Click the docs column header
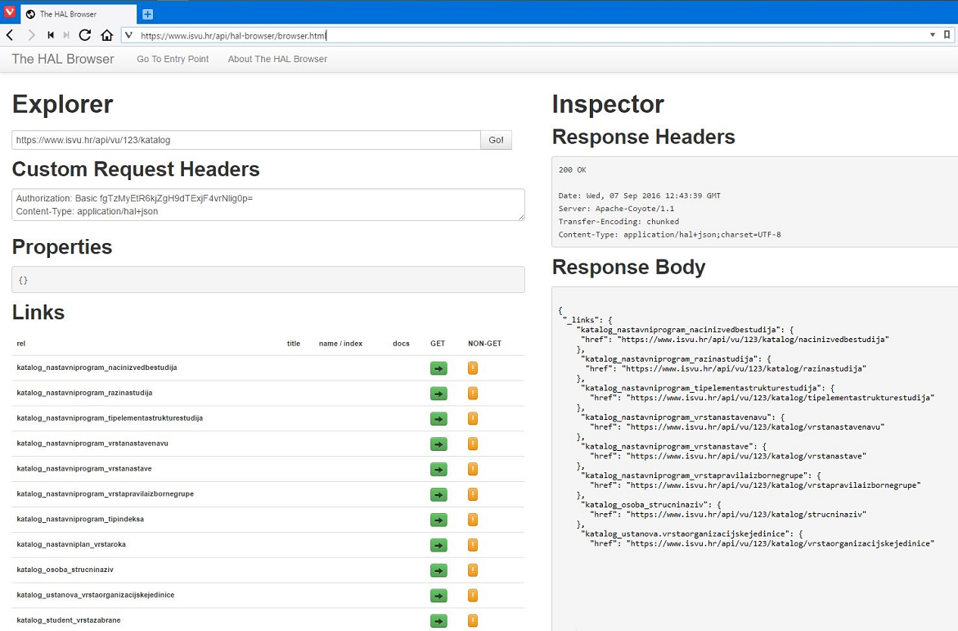Screen dimensions: 958x631 click(401, 344)
